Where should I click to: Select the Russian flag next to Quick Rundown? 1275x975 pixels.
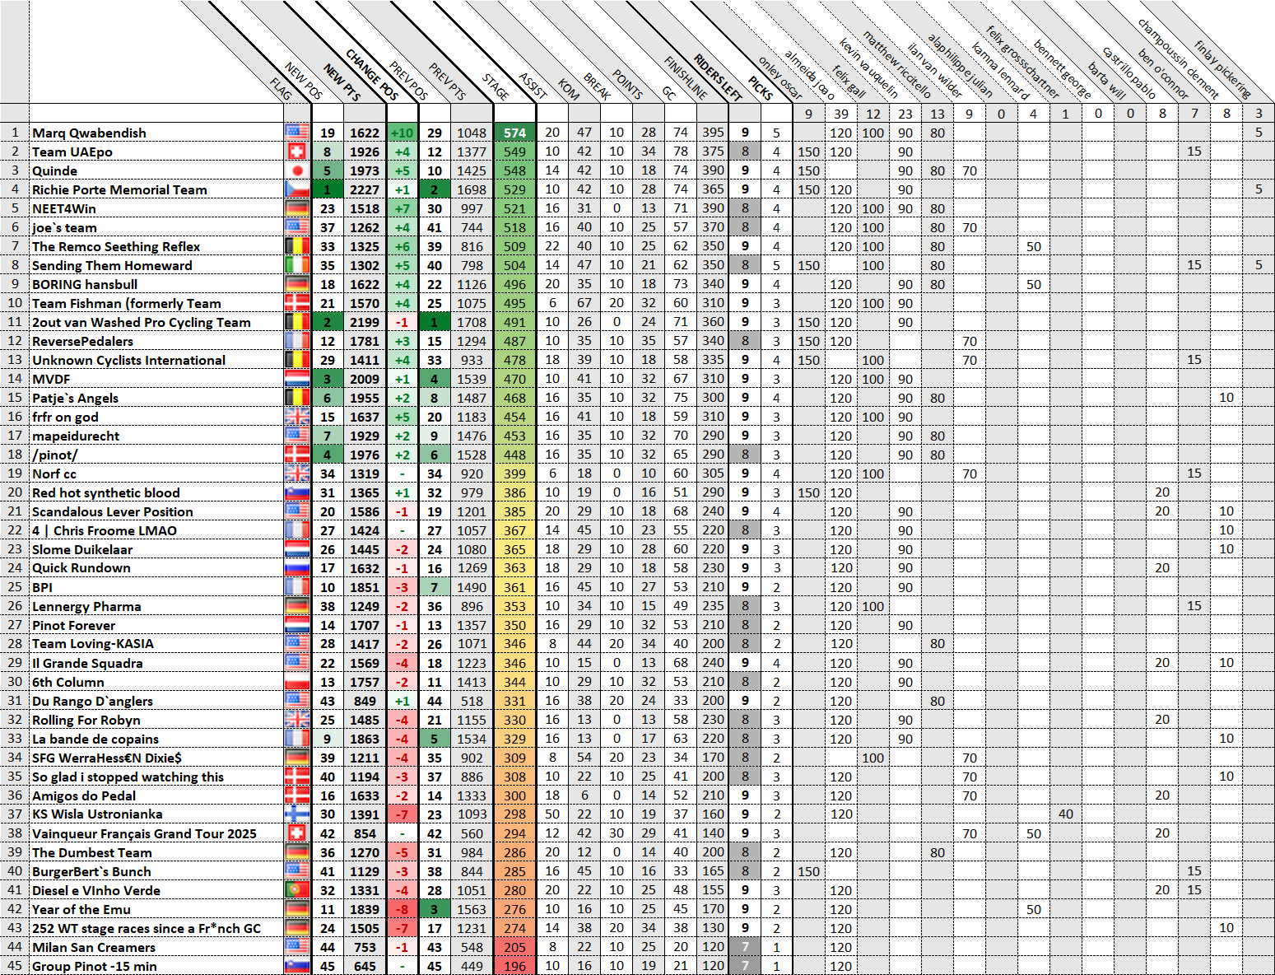click(x=297, y=568)
